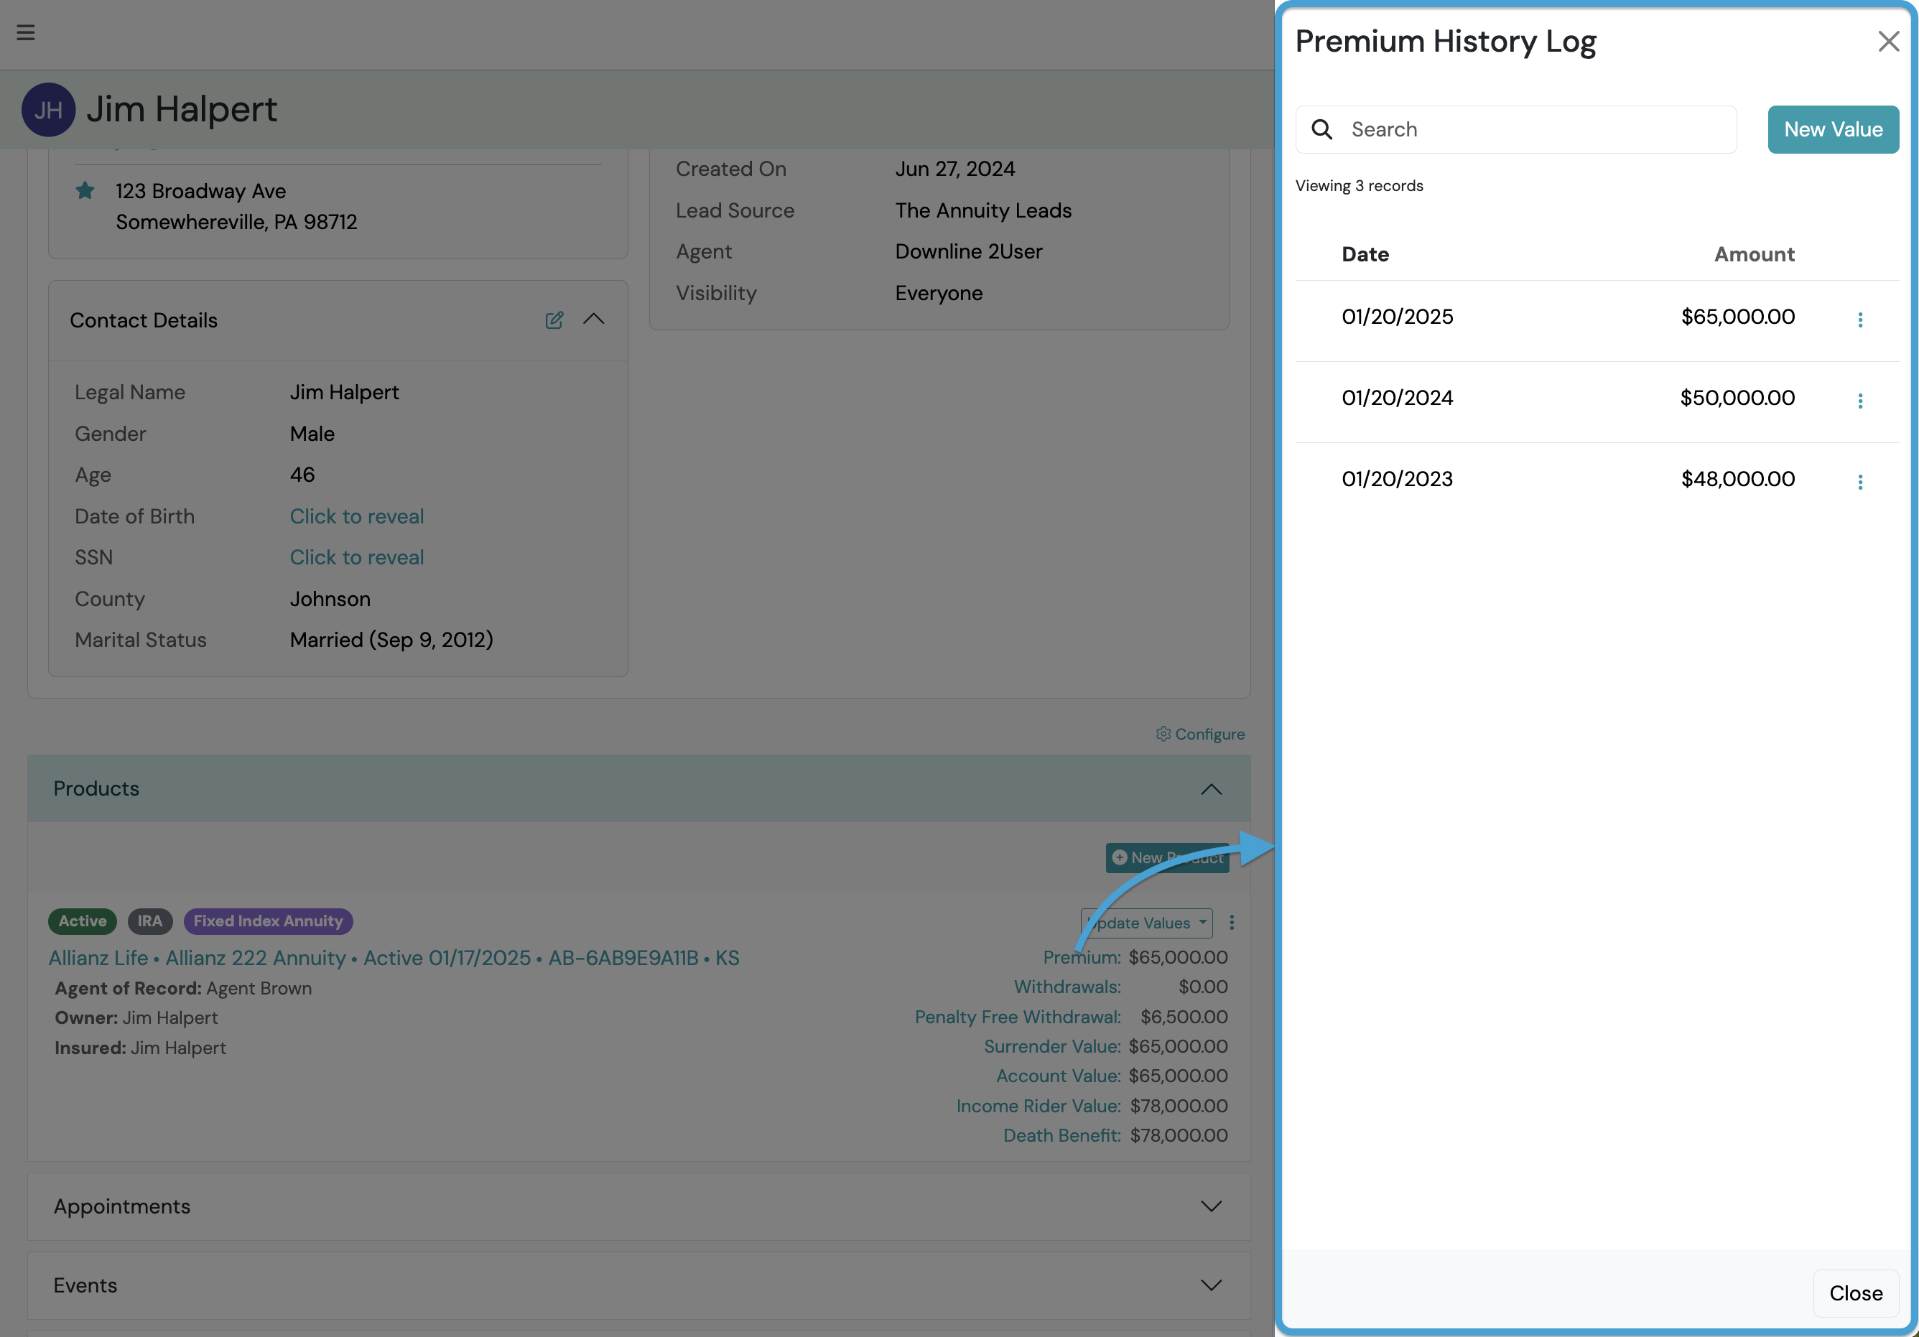Open options menu for 01/20/2023 record
The height and width of the screenshot is (1337, 1919).
(x=1859, y=482)
